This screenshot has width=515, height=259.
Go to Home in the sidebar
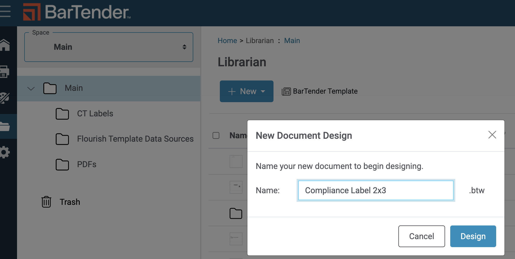click(5, 45)
